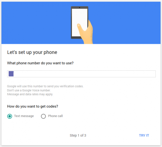This screenshot has width=162, height=147.
Task: Click the 'Don't use a Google Voice number' note
Action: [x=29, y=90]
